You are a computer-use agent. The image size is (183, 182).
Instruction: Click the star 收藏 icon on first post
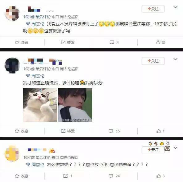pyautogui.click(x=17, y=42)
